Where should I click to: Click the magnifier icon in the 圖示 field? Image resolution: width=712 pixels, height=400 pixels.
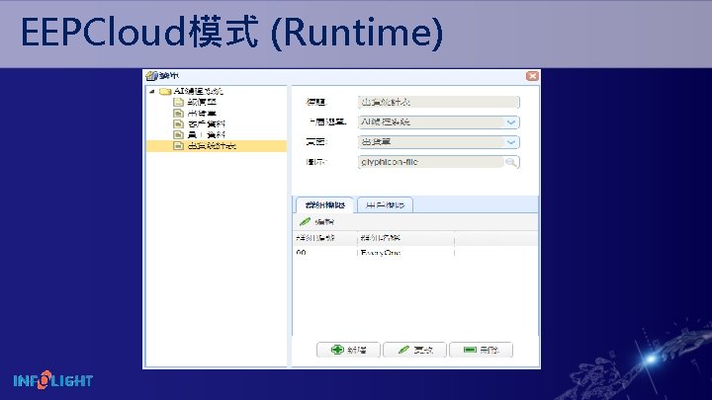tap(511, 162)
